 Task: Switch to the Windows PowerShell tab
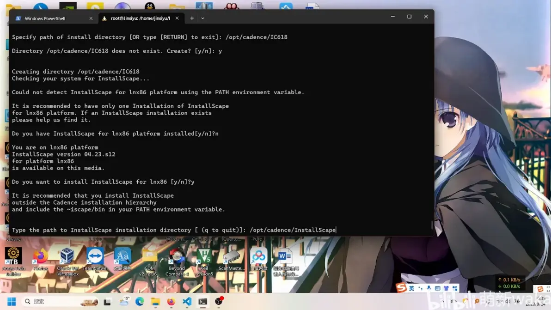click(x=53, y=18)
